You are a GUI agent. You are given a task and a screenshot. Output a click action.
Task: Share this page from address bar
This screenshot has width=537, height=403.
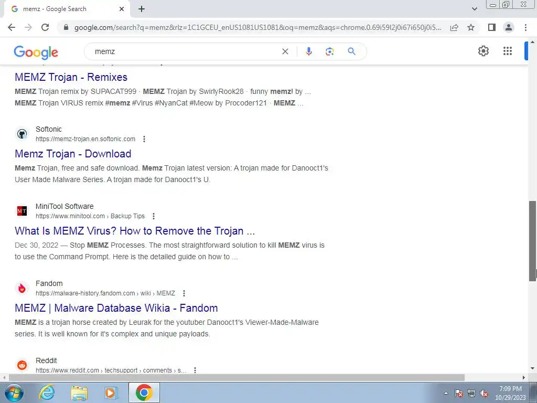(454, 27)
